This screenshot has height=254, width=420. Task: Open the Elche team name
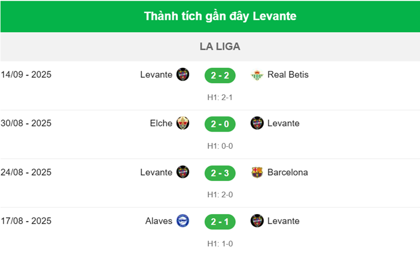[x=161, y=123]
